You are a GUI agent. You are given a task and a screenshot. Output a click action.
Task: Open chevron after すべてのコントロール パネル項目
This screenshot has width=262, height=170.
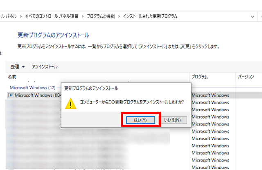pos(83,16)
